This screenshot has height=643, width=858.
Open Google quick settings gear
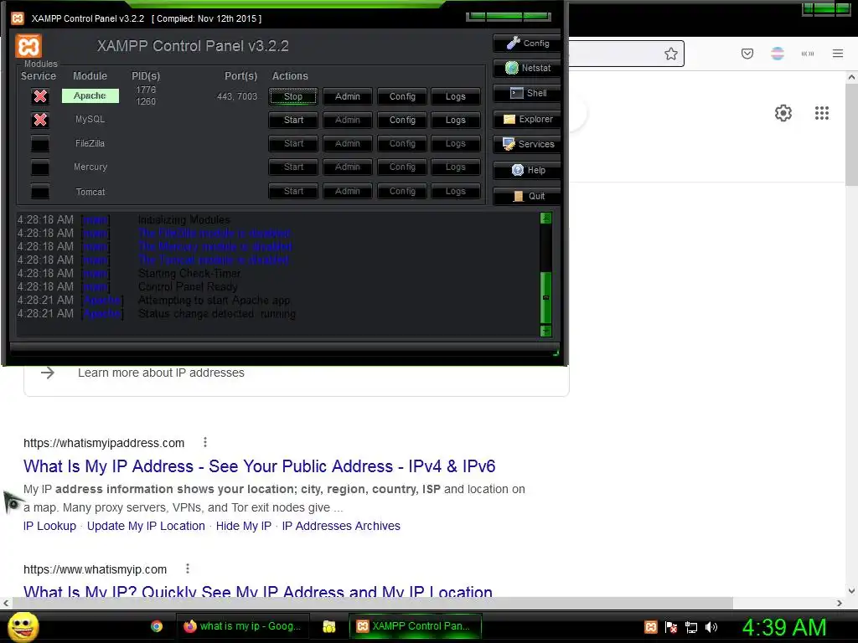coord(783,113)
